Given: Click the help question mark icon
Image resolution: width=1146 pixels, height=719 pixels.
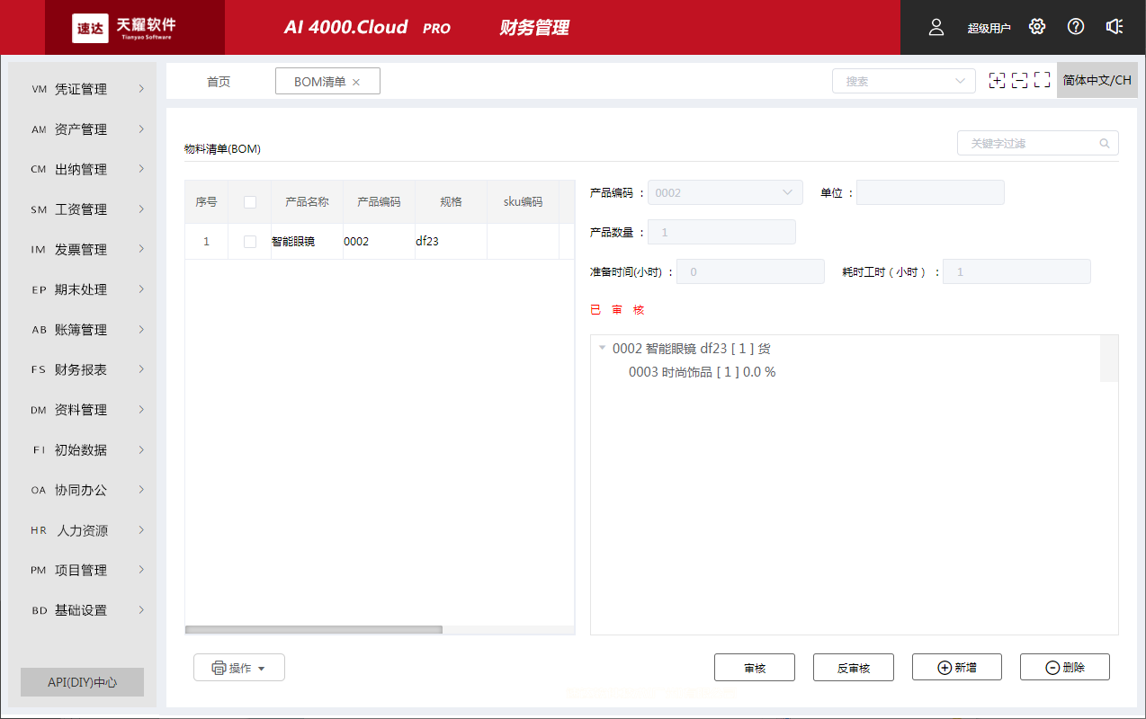Looking at the screenshot, I should click(x=1075, y=27).
